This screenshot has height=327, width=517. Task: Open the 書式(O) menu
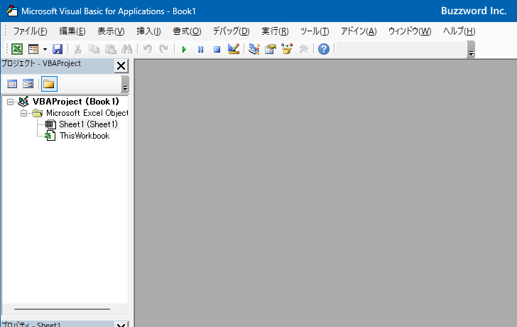click(x=187, y=31)
